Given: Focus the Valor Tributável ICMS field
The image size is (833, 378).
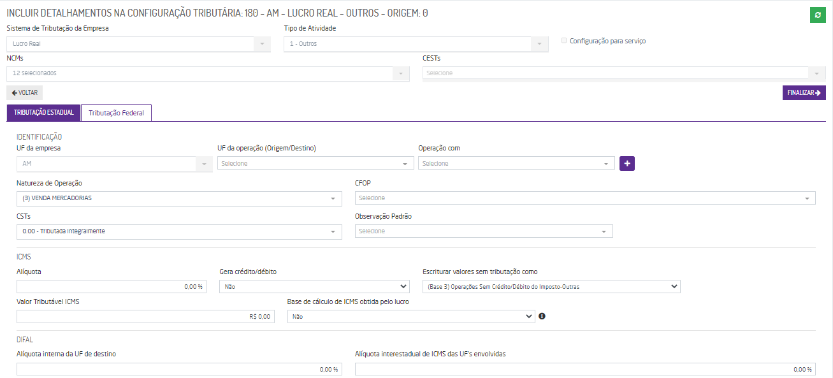Looking at the screenshot, I should click(x=145, y=316).
